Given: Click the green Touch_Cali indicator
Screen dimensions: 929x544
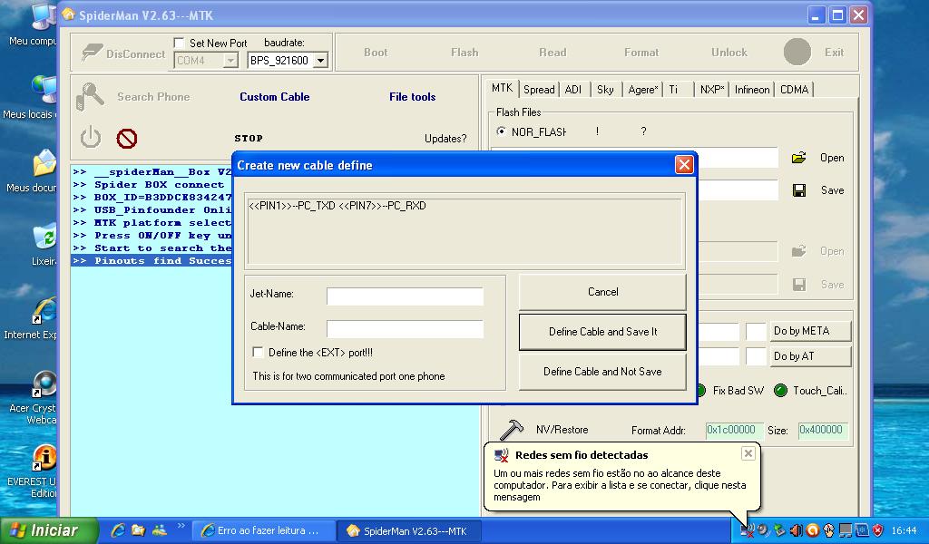Looking at the screenshot, I should coord(780,391).
